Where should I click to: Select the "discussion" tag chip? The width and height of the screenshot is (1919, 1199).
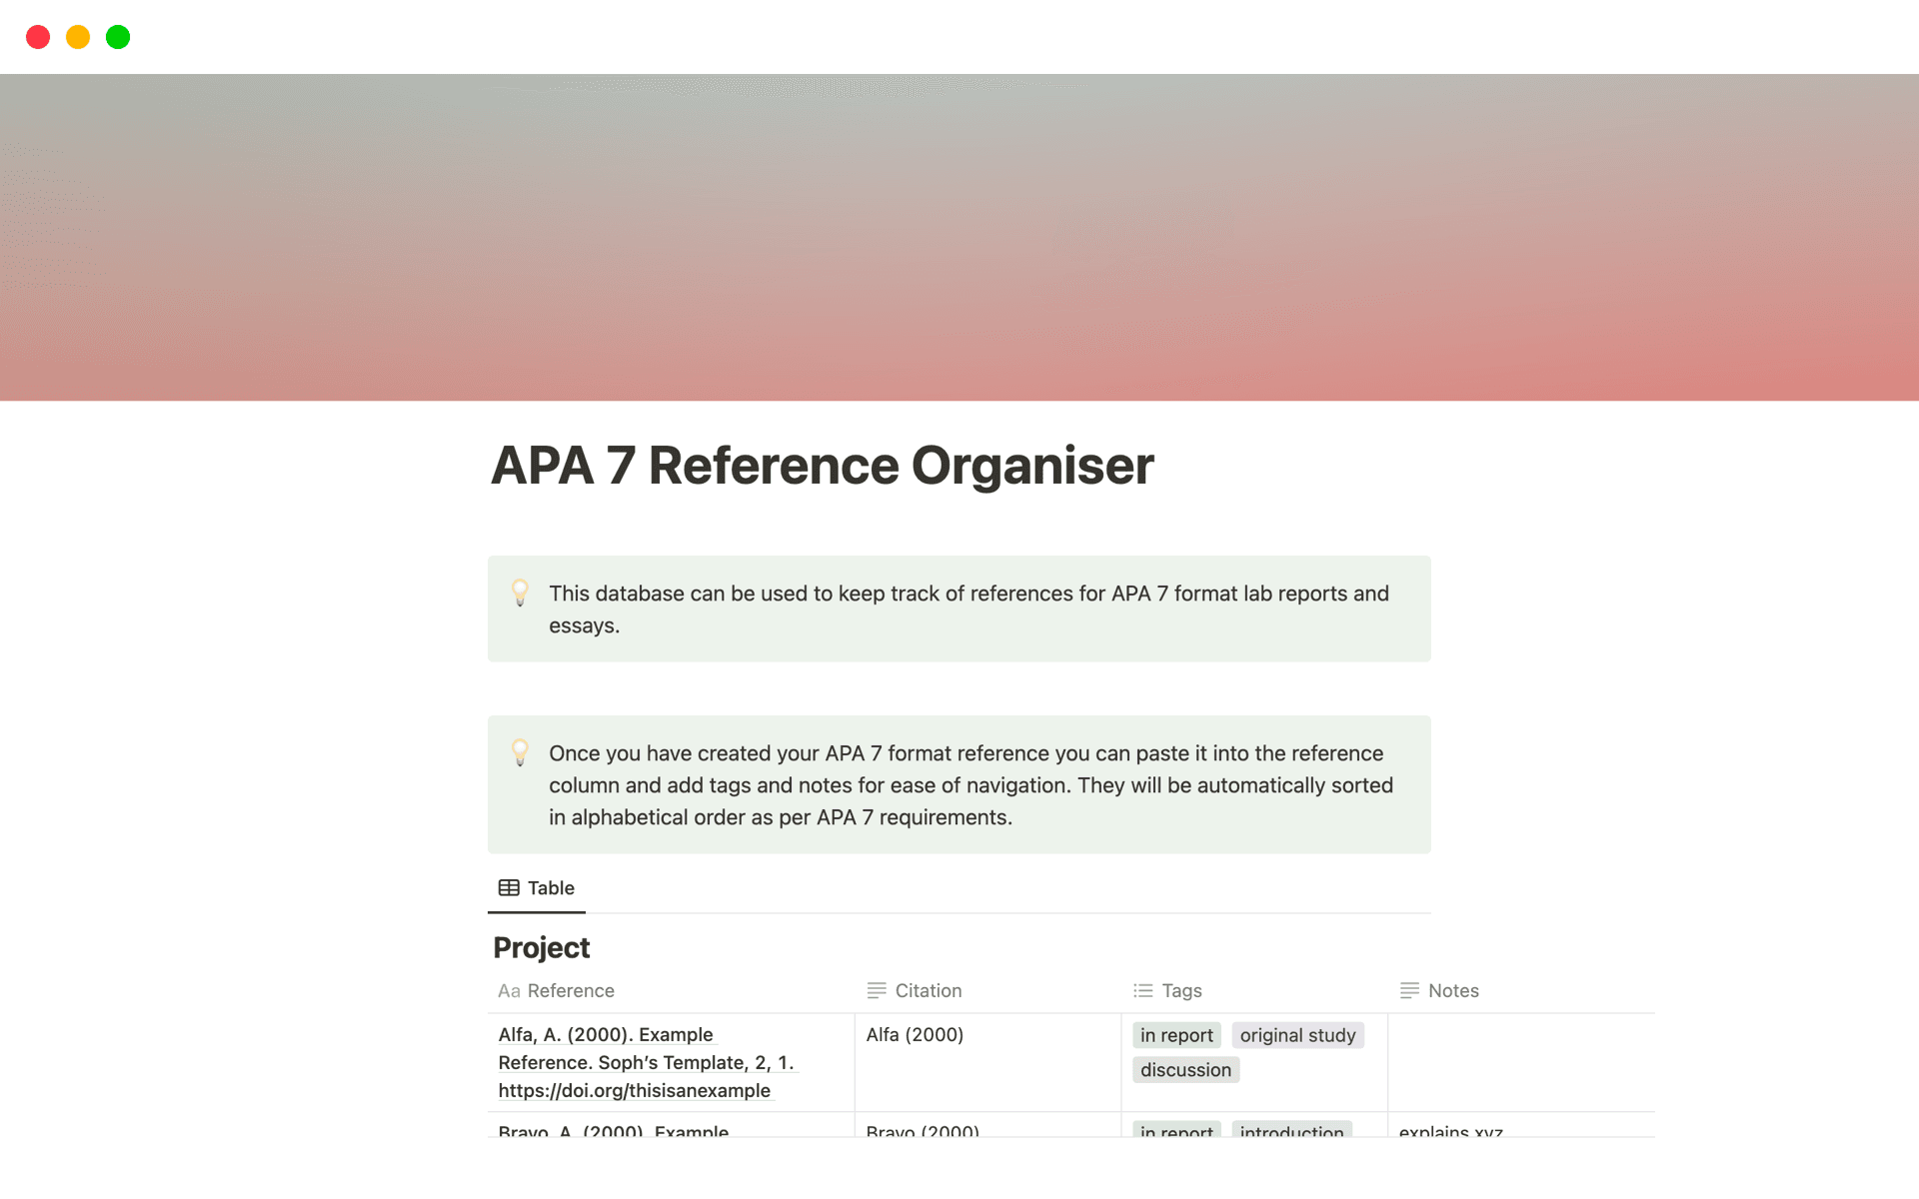1185,1069
